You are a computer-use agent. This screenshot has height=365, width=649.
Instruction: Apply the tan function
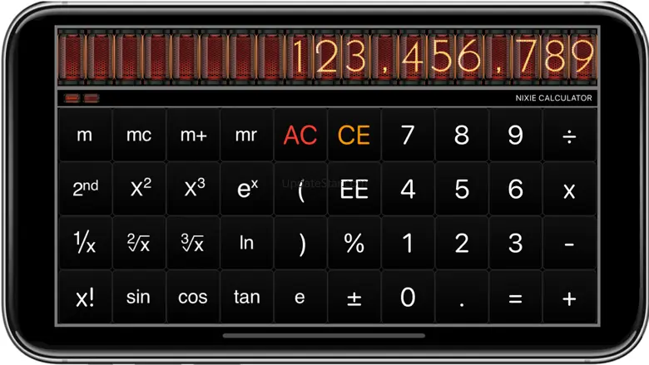point(246,297)
